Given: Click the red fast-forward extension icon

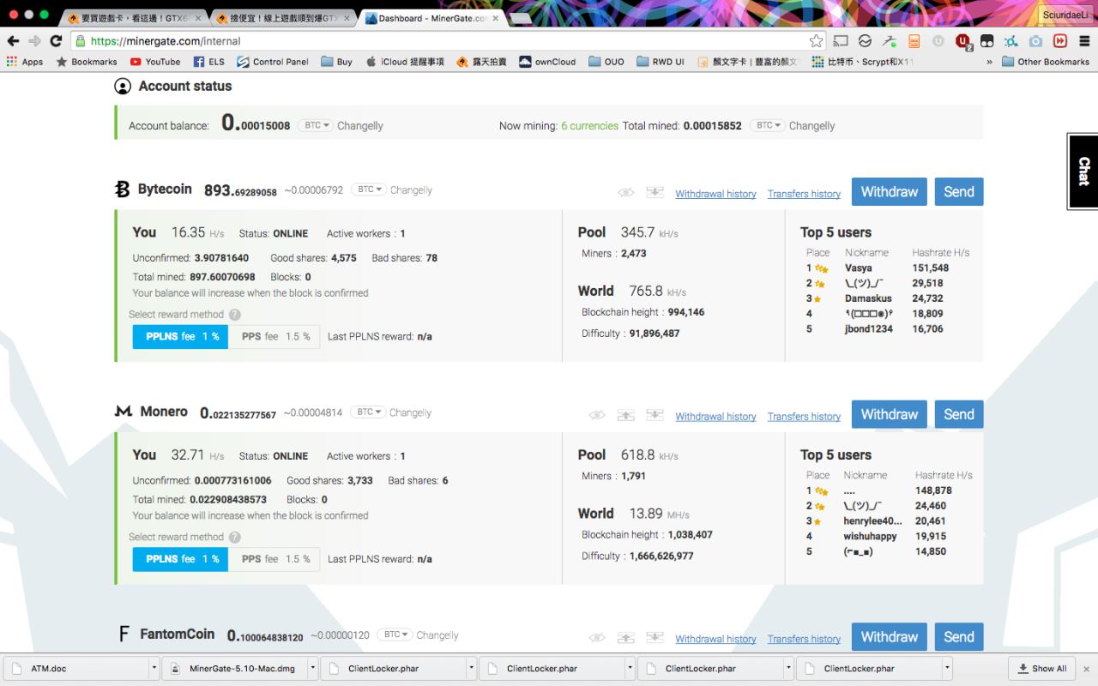Looking at the screenshot, I should click(x=1060, y=40).
